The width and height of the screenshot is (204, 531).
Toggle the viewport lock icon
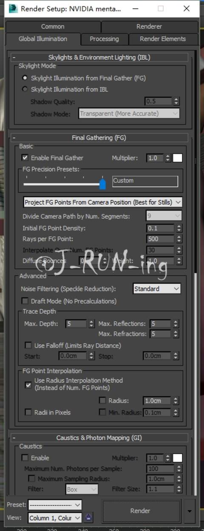pos(88,518)
